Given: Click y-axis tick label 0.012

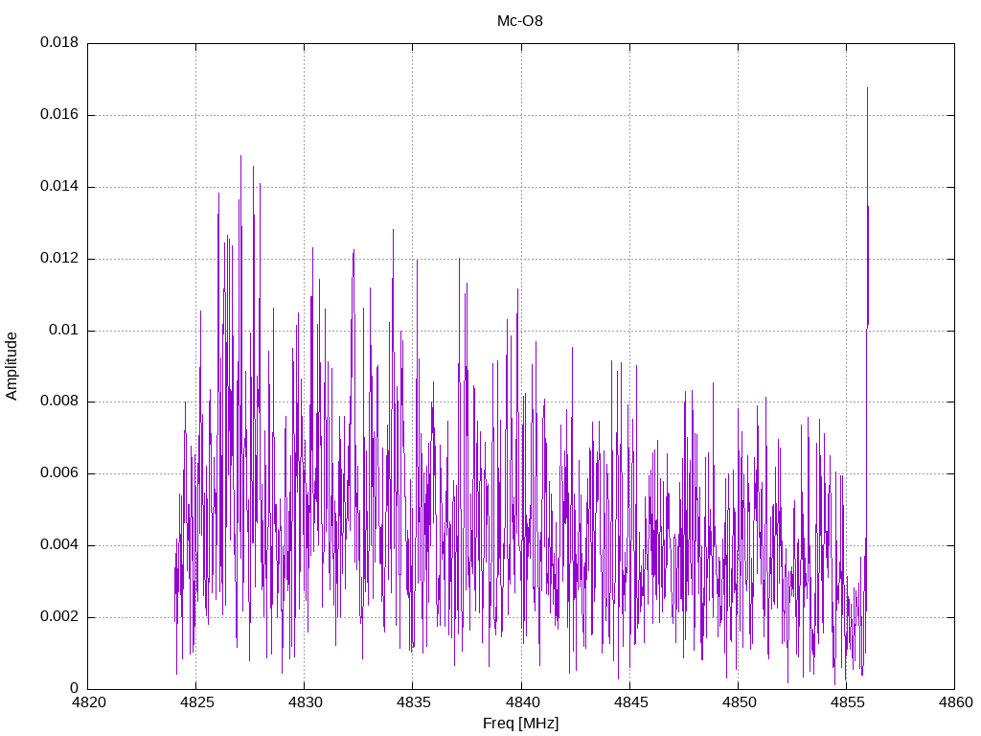Looking at the screenshot, I should (59, 258).
